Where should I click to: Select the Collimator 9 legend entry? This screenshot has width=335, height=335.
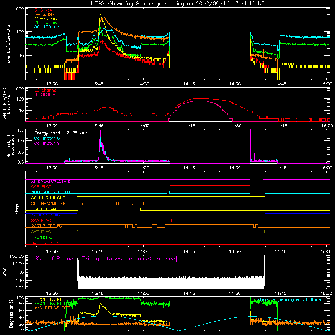pos(47,143)
